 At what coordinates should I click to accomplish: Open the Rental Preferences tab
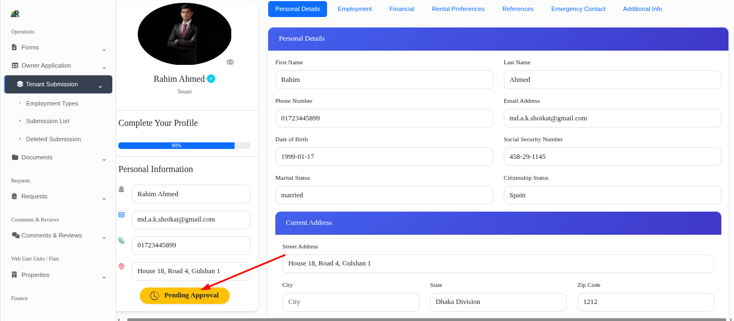click(x=458, y=9)
